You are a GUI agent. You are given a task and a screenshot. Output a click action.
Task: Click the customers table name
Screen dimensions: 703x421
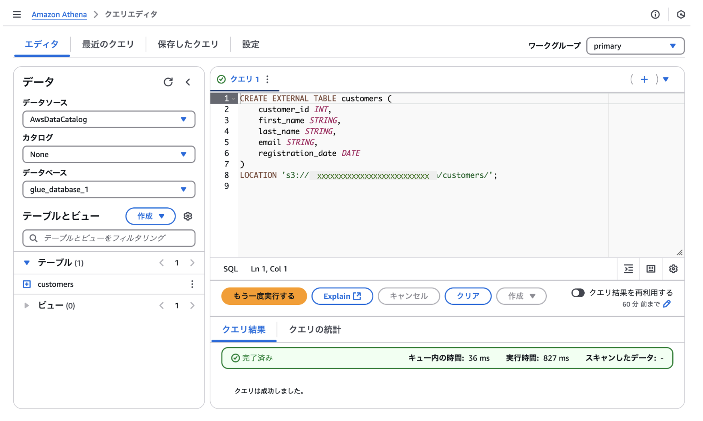[x=56, y=284]
